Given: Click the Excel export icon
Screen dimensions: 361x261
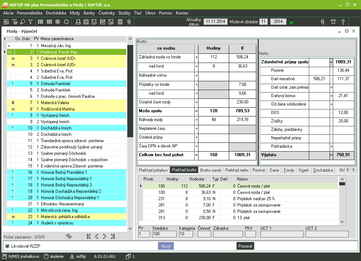Looking at the screenshot, I should [86, 22].
